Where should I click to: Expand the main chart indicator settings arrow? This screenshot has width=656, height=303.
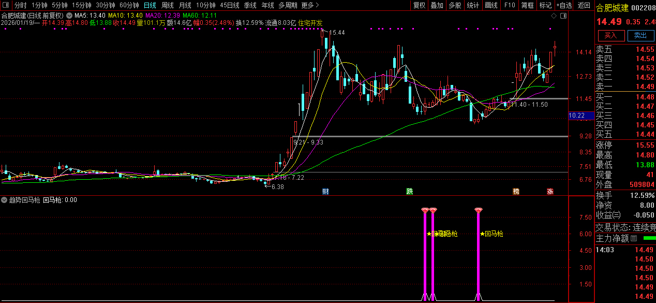click(x=69, y=16)
